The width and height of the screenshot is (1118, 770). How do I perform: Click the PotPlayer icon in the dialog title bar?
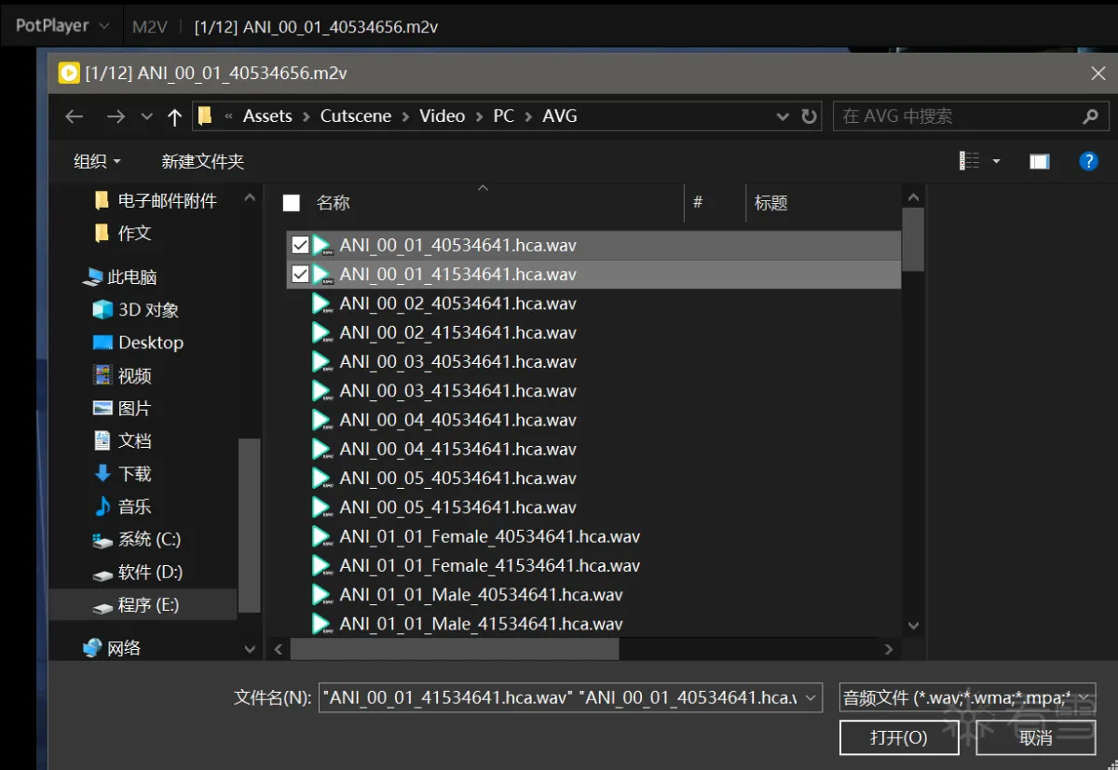pos(68,73)
